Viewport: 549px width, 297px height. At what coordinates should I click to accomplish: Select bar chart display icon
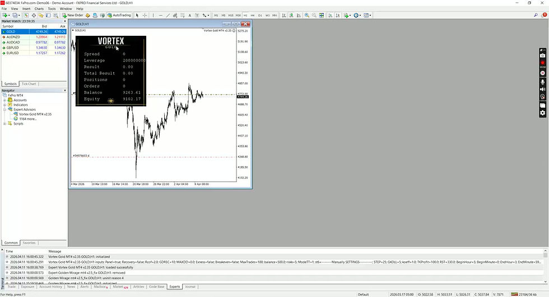point(284,15)
